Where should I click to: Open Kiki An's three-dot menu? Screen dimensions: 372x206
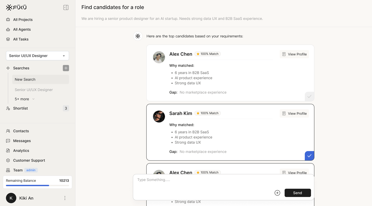(x=65, y=198)
